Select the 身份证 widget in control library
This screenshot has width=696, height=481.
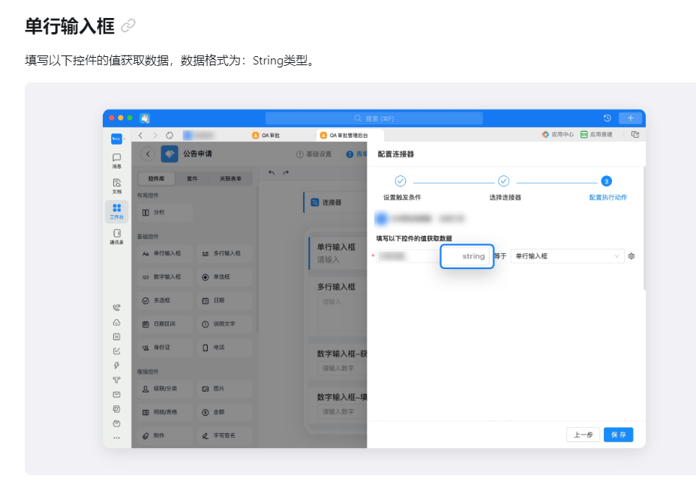[165, 348]
